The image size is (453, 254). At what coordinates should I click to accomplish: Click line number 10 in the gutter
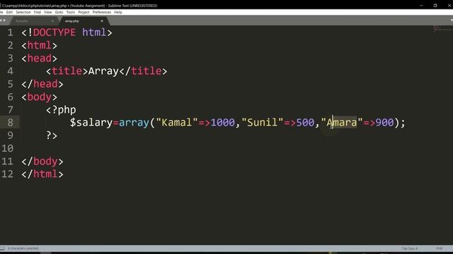point(8,149)
